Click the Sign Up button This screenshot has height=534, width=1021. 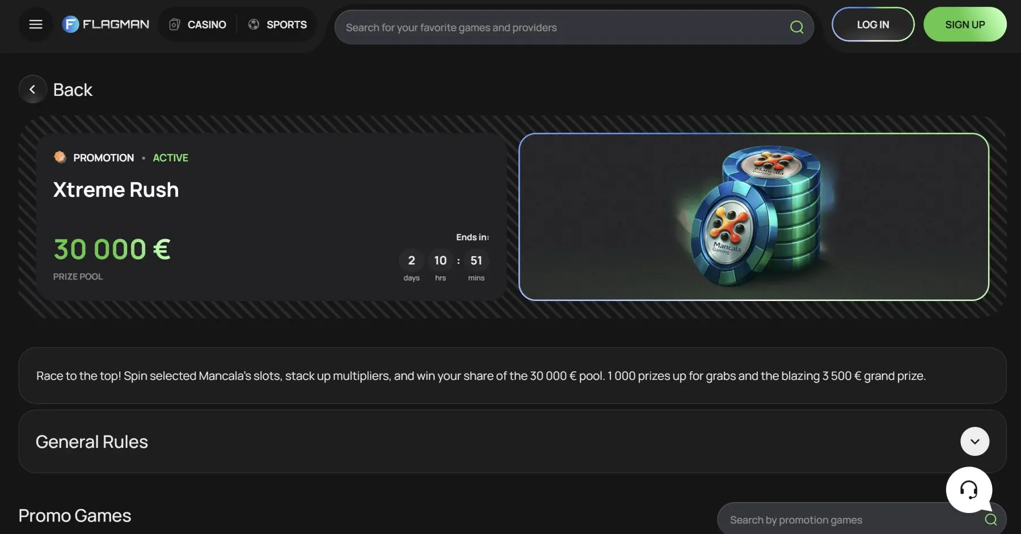pyautogui.click(x=965, y=24)
